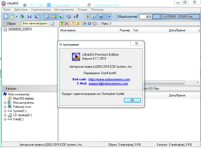The height and width of the screenshot is (148, 201).
Task: Click the blue info bubble icon
Action: point(94,17)
